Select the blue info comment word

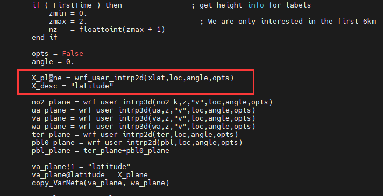256,5
